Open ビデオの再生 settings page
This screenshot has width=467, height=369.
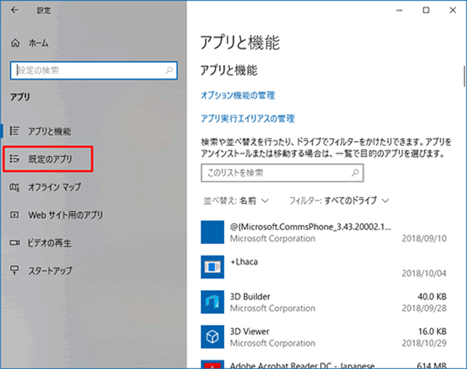tap(50, 243)
